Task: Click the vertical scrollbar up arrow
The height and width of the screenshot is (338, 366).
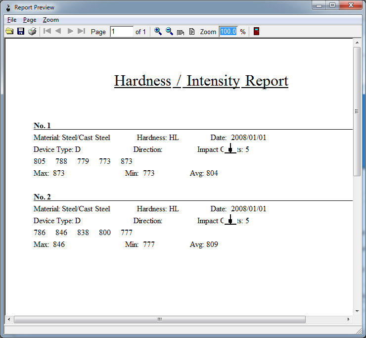Action: click(357, 43)
